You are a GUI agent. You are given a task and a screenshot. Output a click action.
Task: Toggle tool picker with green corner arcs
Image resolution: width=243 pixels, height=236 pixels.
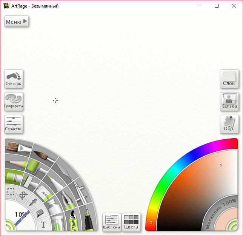9,225
